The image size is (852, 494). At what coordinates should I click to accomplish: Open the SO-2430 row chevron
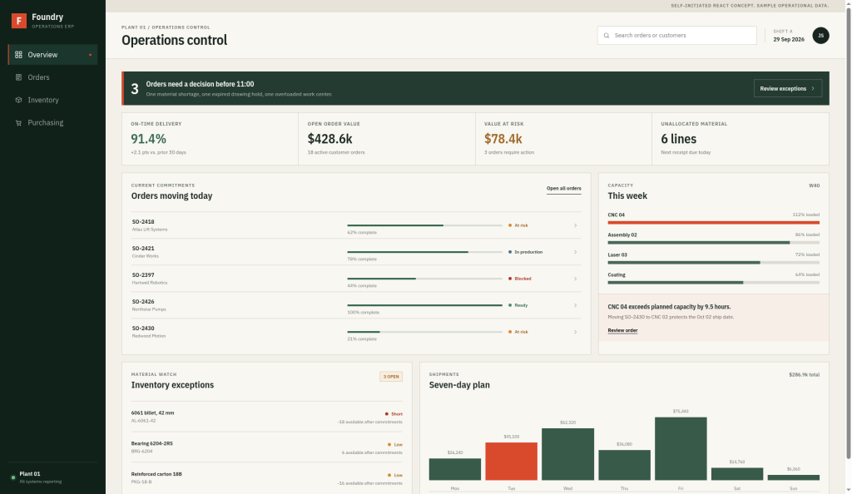coord(576,332)
